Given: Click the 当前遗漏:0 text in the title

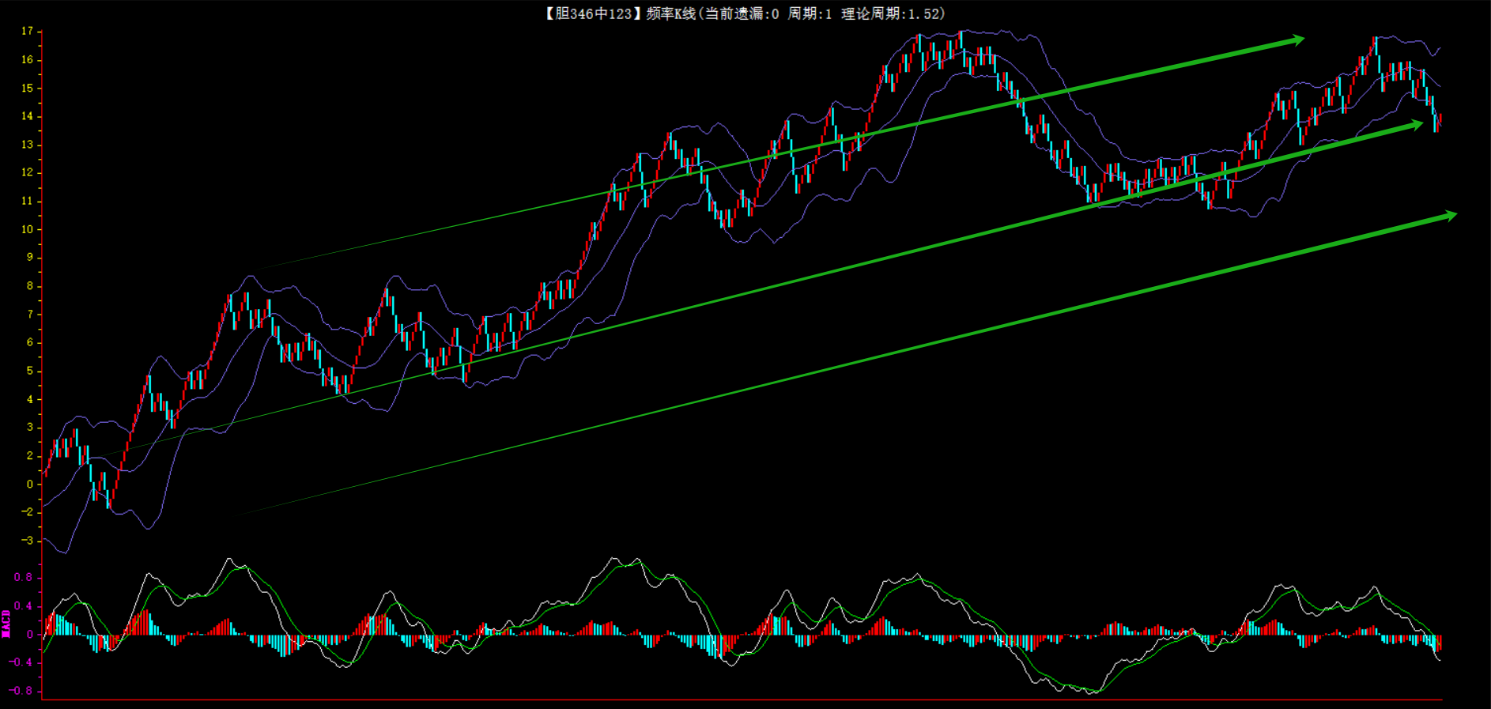Looking at the screenshot, I should [x=742, y=13].
